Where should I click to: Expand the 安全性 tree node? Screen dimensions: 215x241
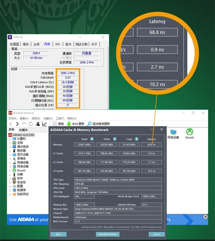tap(10, 183)
